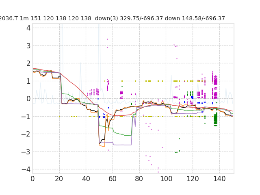The image size is (260, 195).
Task: Click the y-axis label −3
Action: click(26, 152)
